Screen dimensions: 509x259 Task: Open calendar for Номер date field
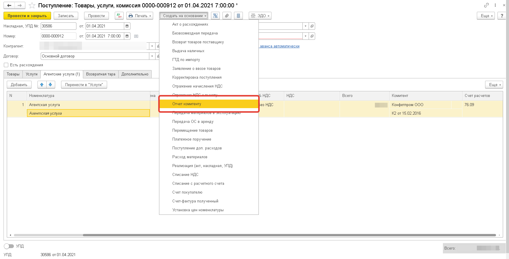point(127,36)
